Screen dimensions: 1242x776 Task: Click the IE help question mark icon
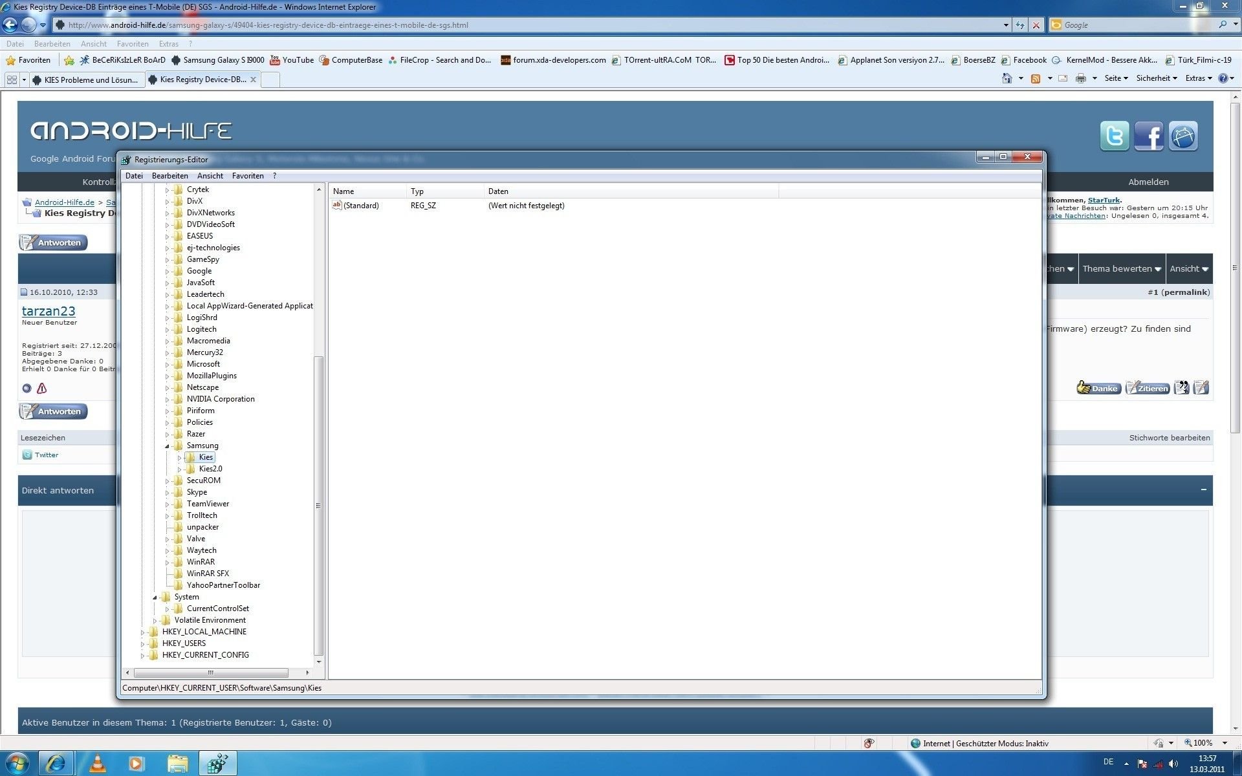click(1223, 78)
